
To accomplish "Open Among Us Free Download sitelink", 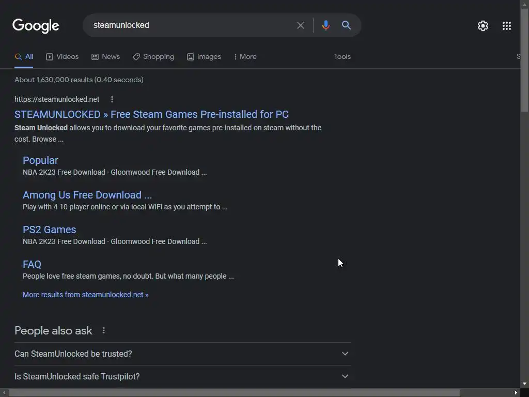I will tap(87, 195).
